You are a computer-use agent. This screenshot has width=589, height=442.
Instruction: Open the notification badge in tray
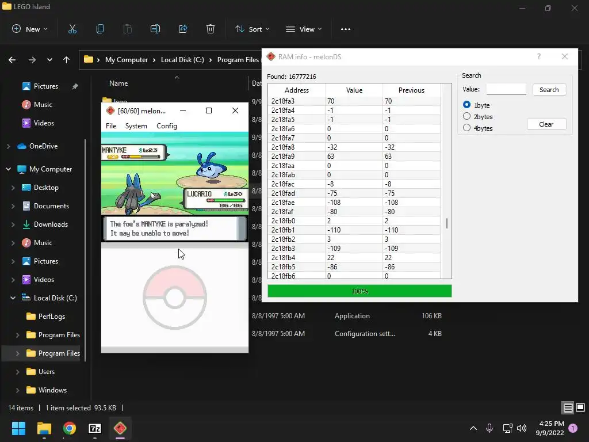[573, 428]
